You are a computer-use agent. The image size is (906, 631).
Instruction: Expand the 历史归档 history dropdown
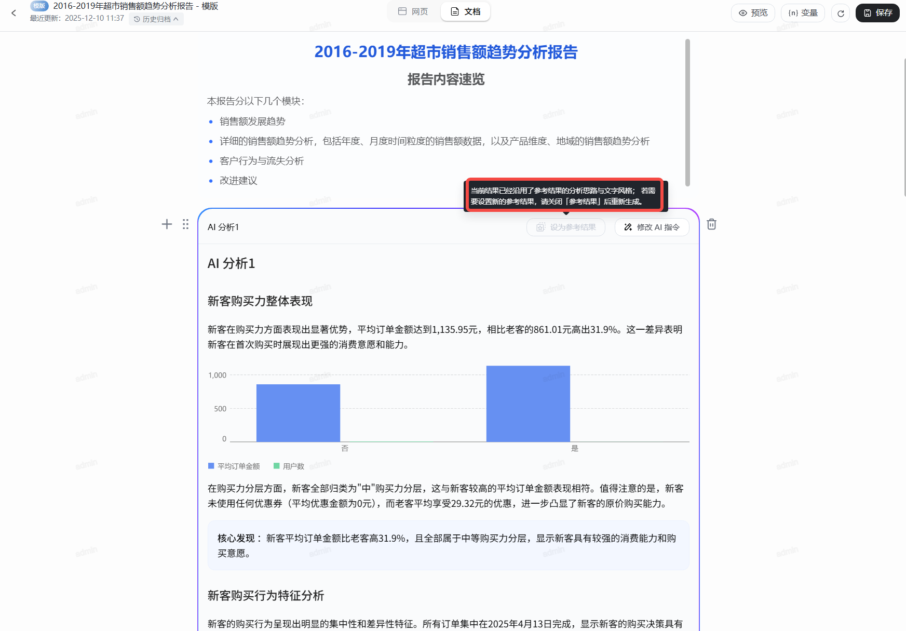click(x=156, y=19)
